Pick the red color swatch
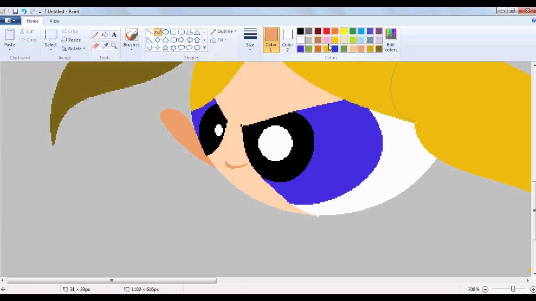 coord(327,31)
